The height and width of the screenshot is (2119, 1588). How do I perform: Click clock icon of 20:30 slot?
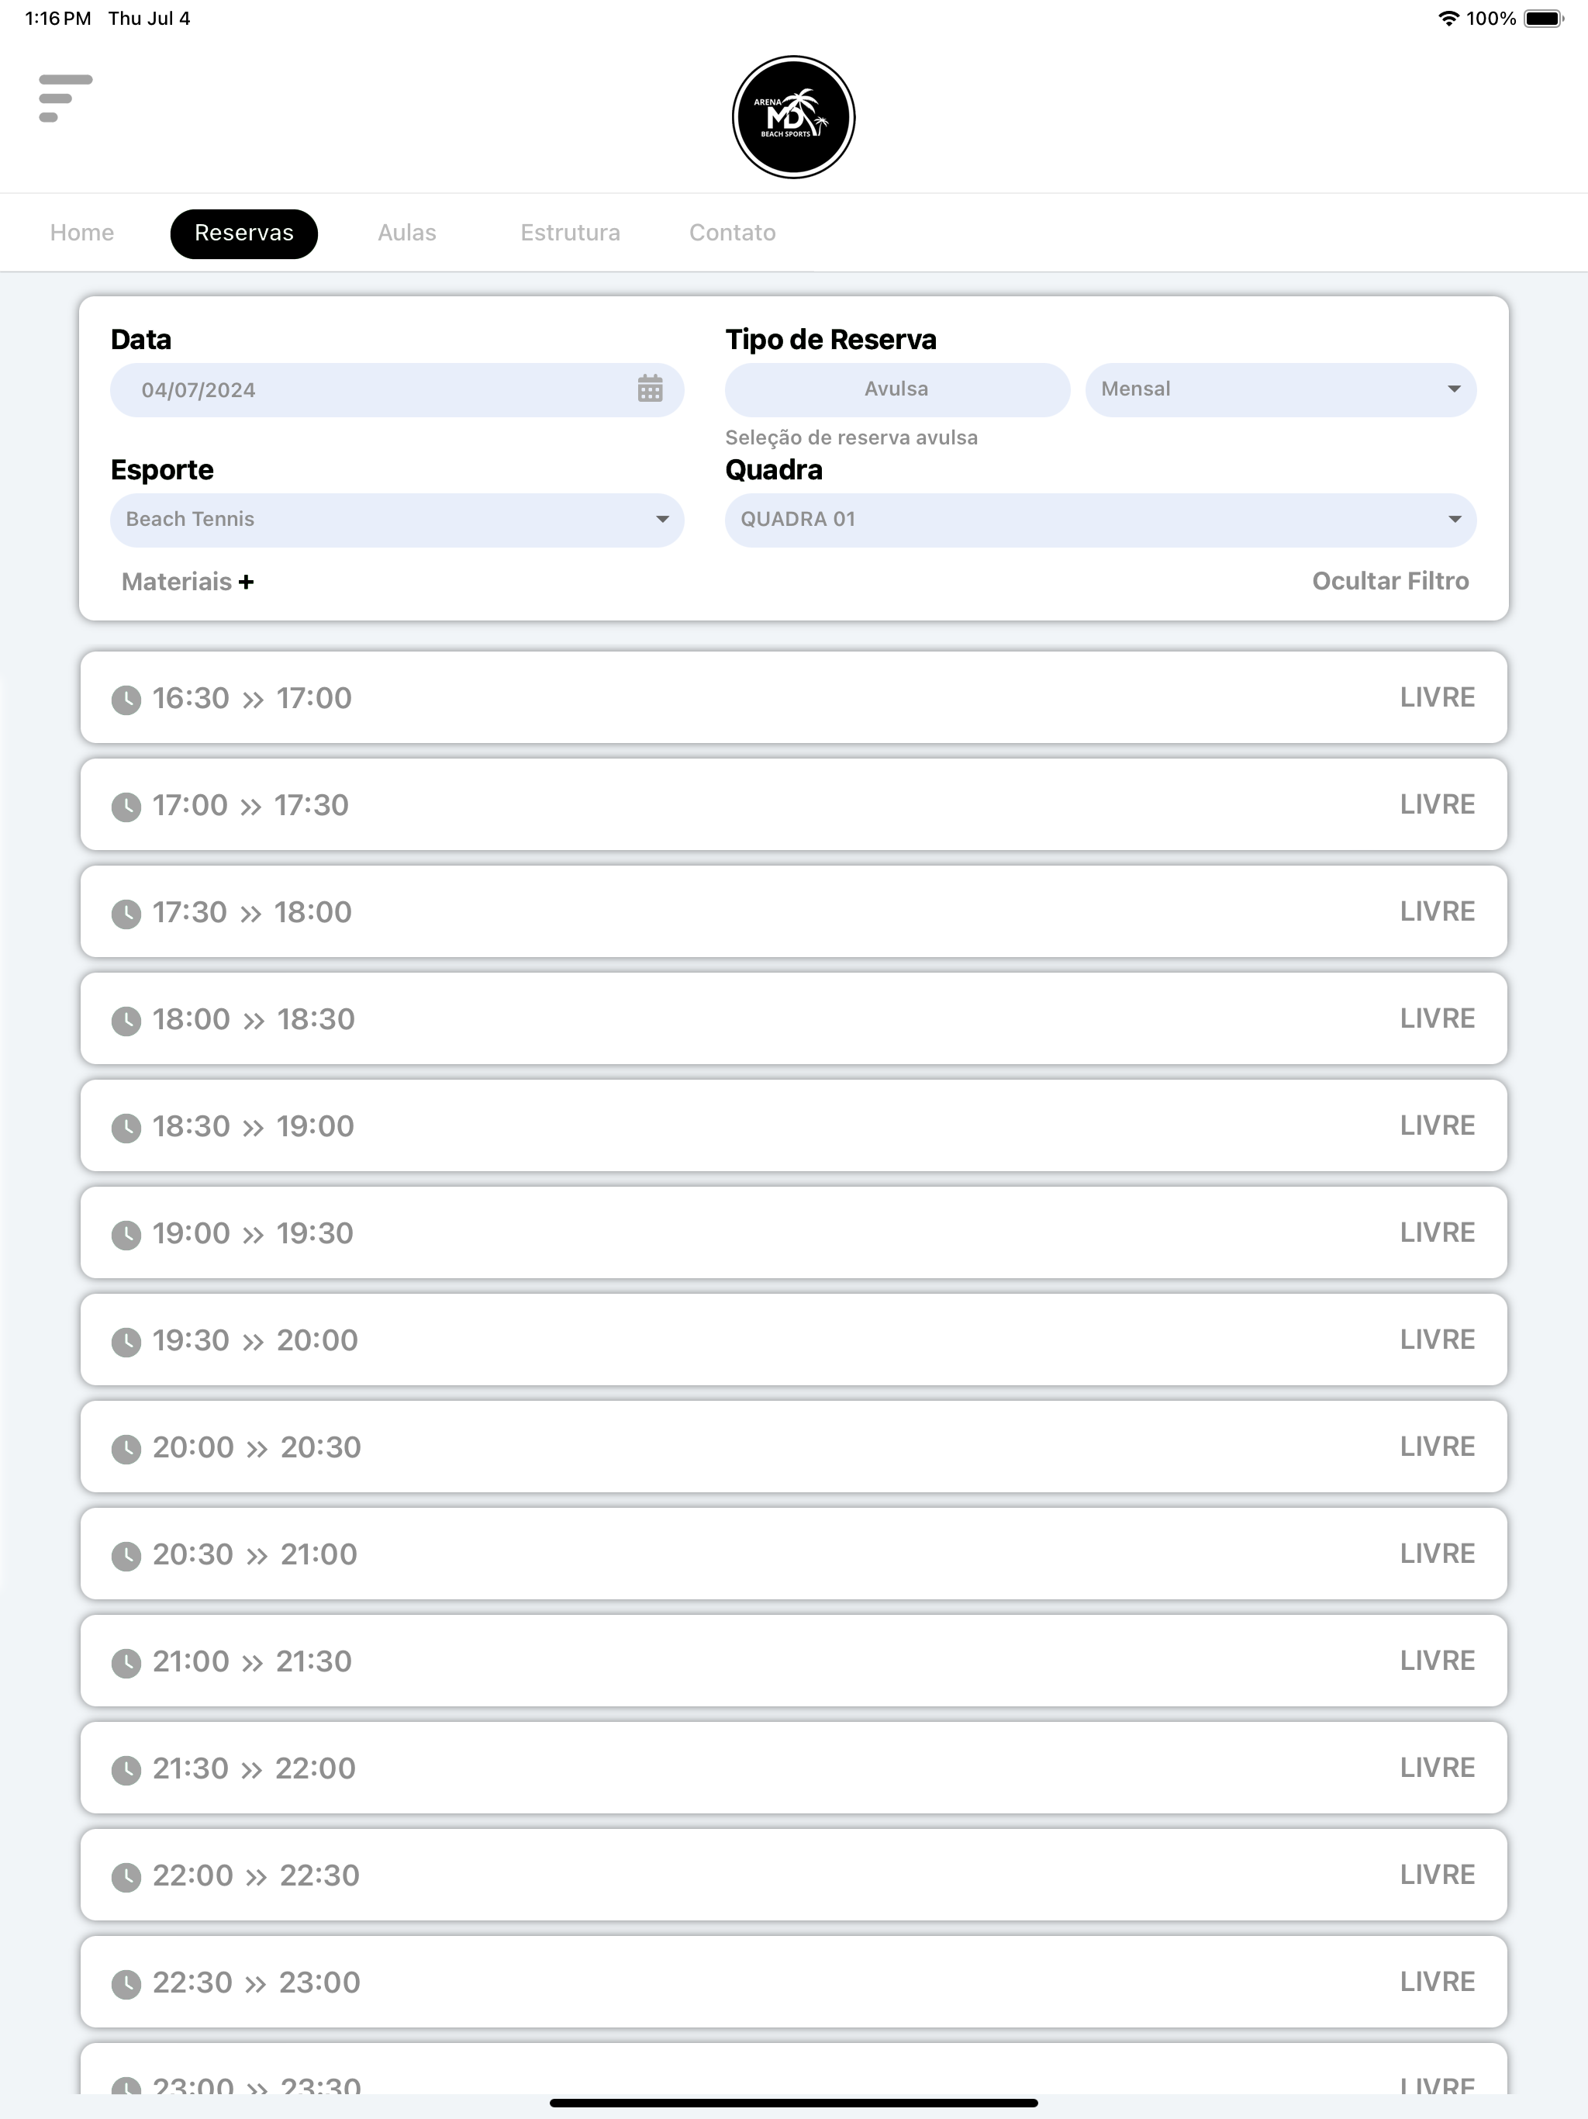click(x=126, y=1556)
